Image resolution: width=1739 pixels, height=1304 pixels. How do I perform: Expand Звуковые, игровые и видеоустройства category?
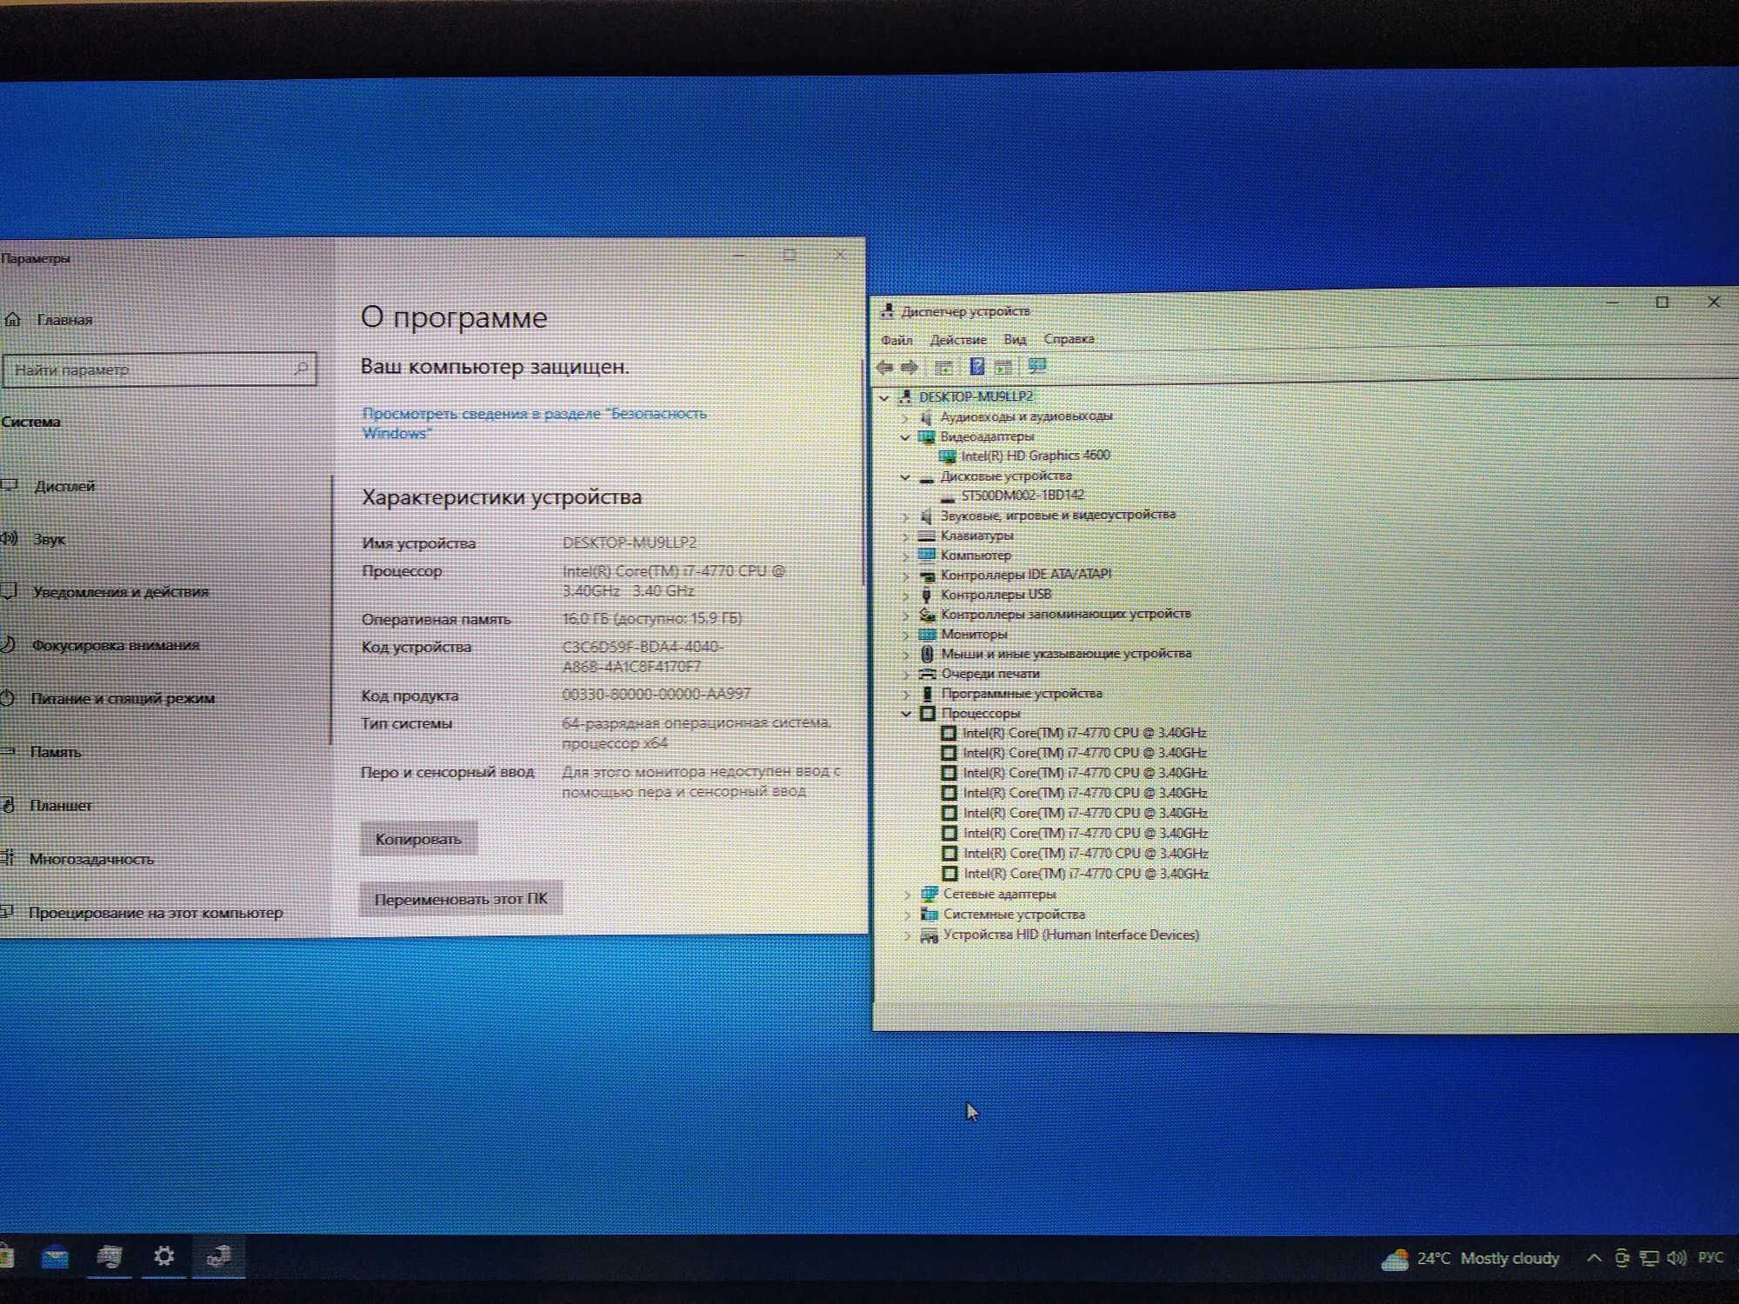pyautogui.click(x=905, y=516)
